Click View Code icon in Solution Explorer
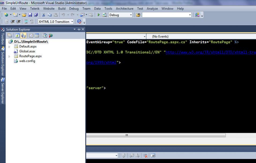 click(31, 35)
